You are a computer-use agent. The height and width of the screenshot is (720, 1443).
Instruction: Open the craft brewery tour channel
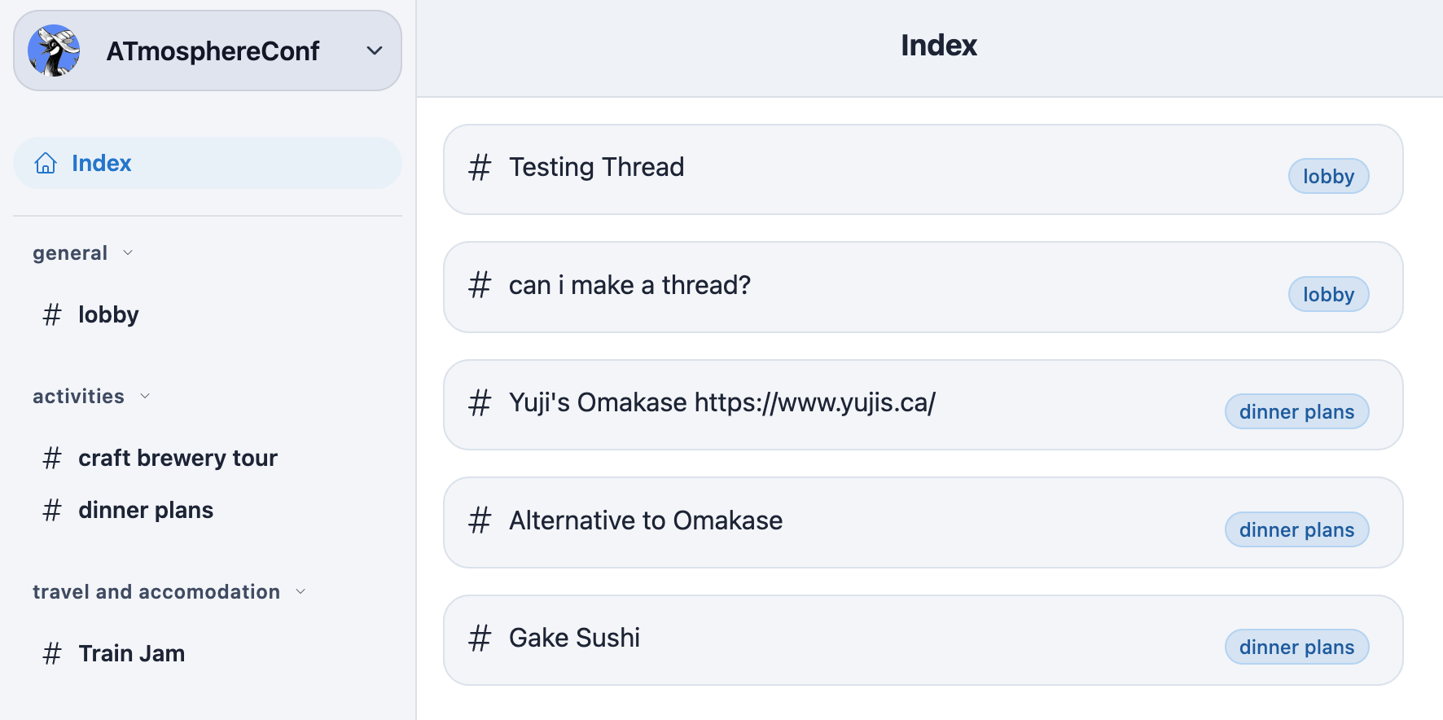tap(178, 458)
